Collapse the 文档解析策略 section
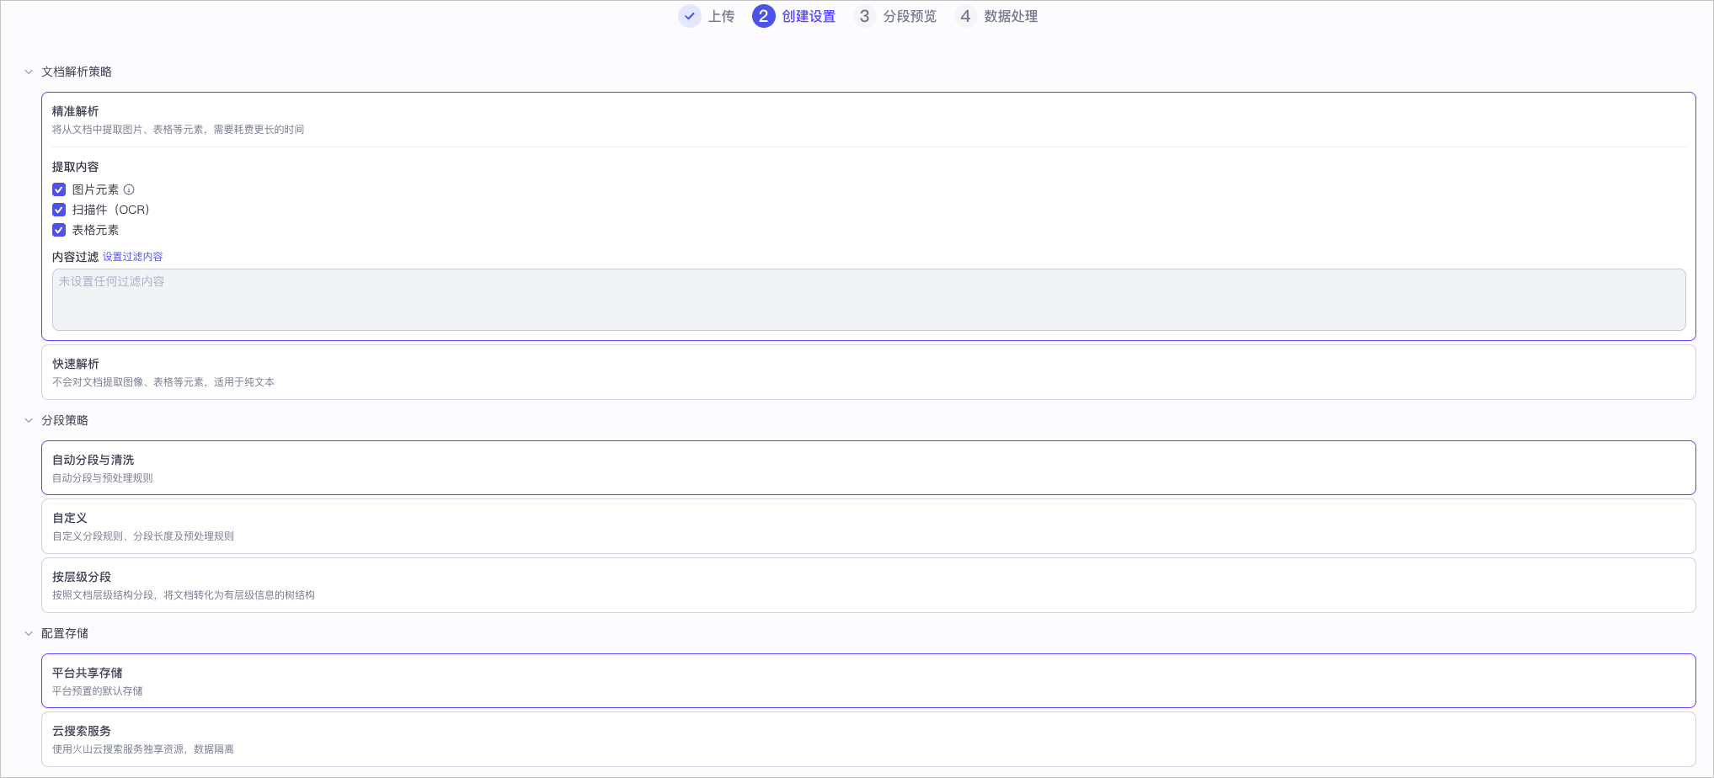Screen dimensions: 1714x778 click(29, 72)
